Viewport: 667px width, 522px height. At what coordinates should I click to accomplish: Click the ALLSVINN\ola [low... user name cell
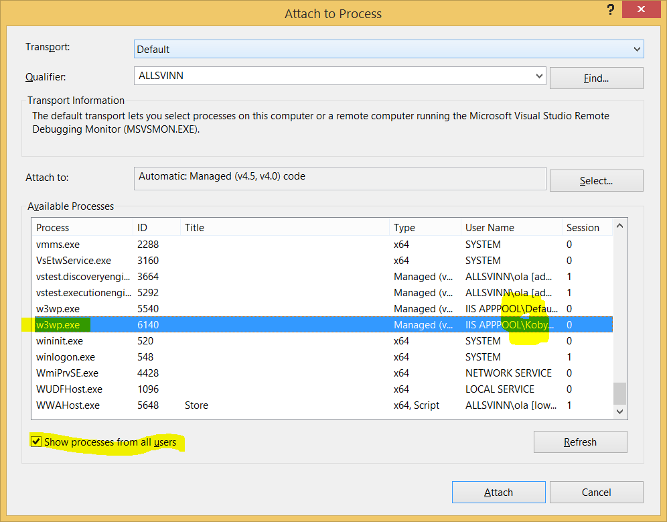click(511, 405)
